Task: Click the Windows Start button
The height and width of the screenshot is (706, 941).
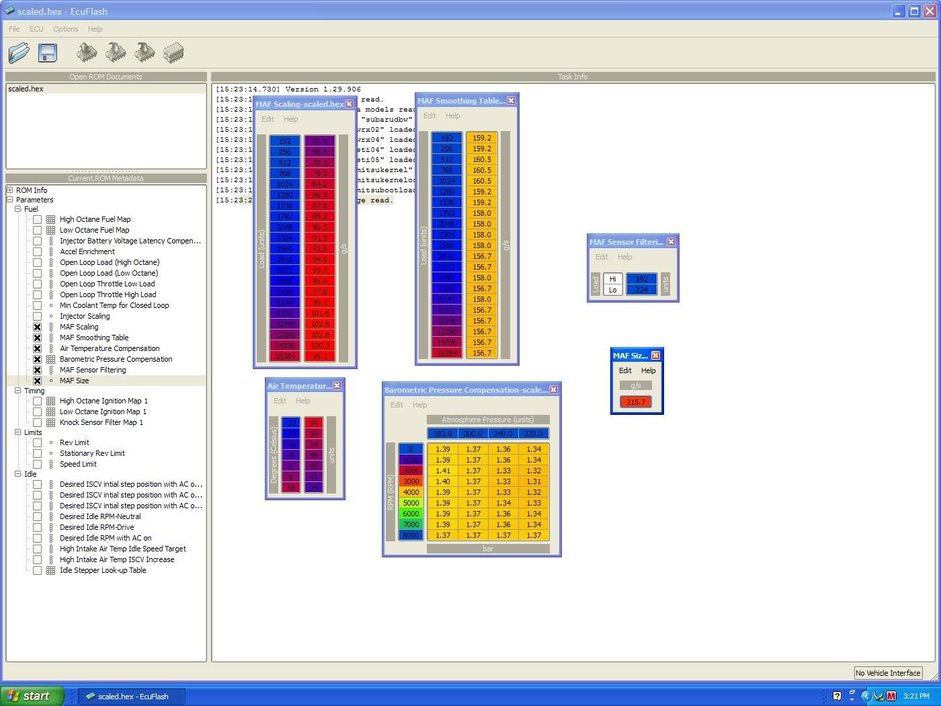Action: click(32, 696)
